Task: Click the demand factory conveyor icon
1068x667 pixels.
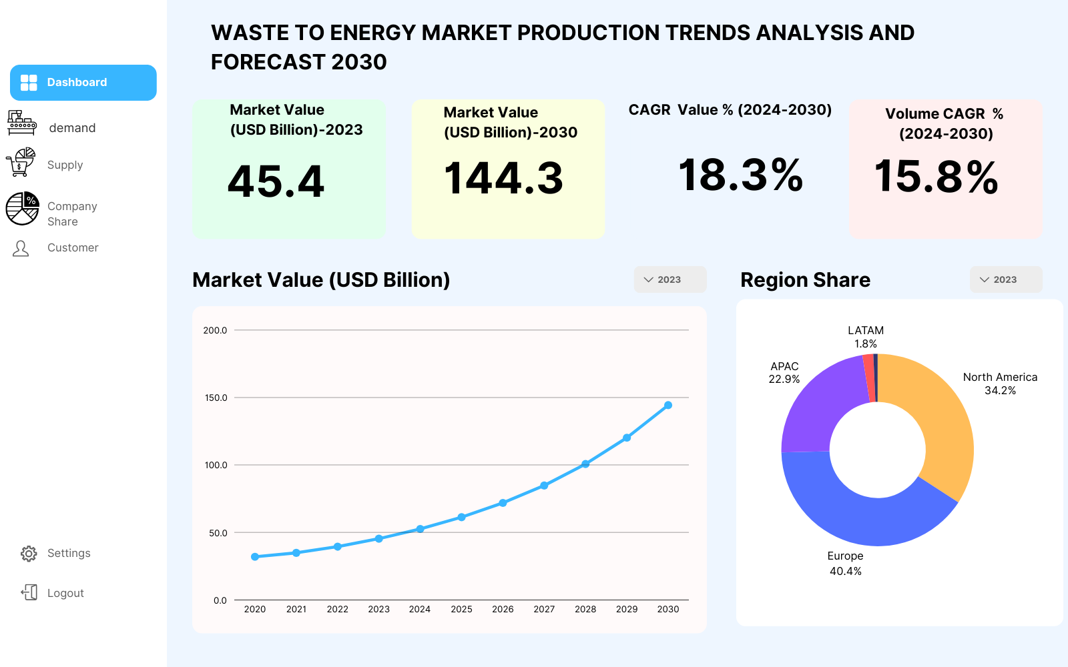Action: click(22, 123)
